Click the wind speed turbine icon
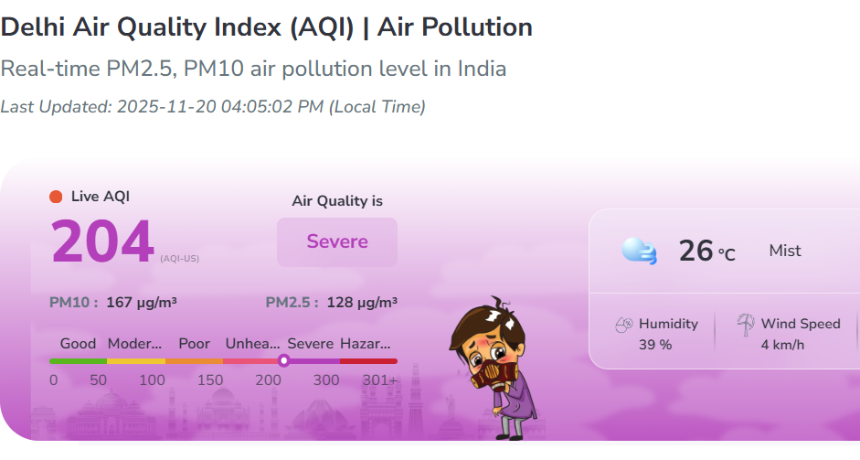 (746, 324)
